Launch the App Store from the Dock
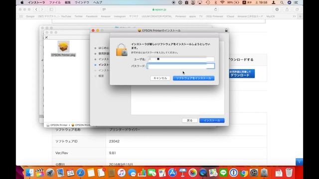Viewport: 319px width, 179px height. point(172,173)
